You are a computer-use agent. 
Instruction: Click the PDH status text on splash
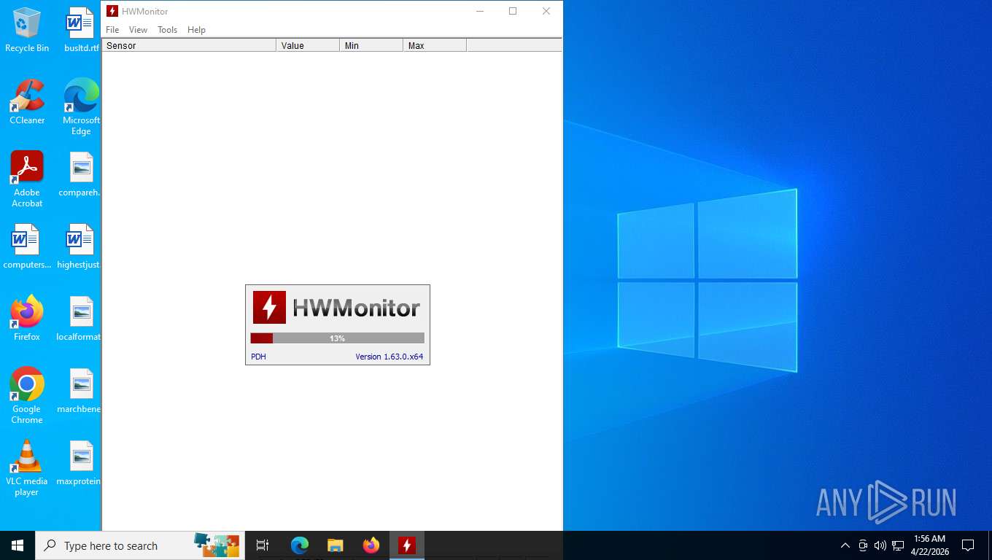tap(258, 357)
